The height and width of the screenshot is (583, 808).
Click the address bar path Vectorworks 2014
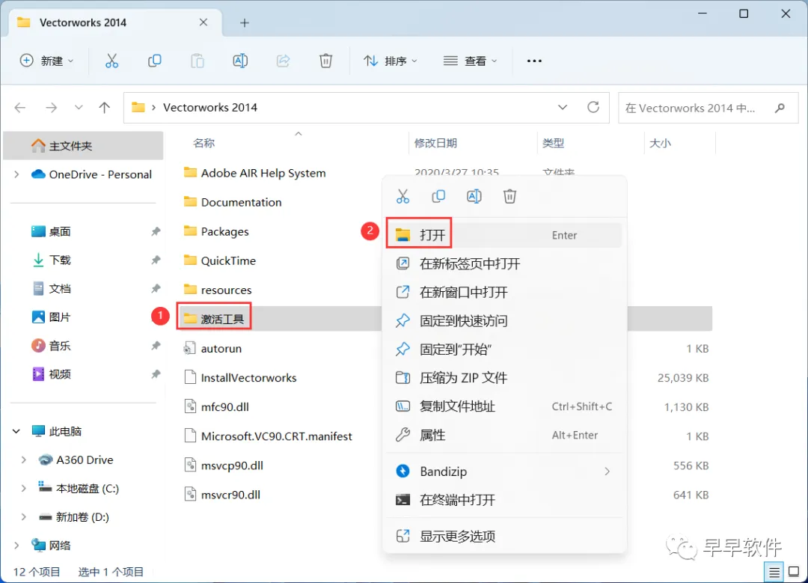click(210, 107)
